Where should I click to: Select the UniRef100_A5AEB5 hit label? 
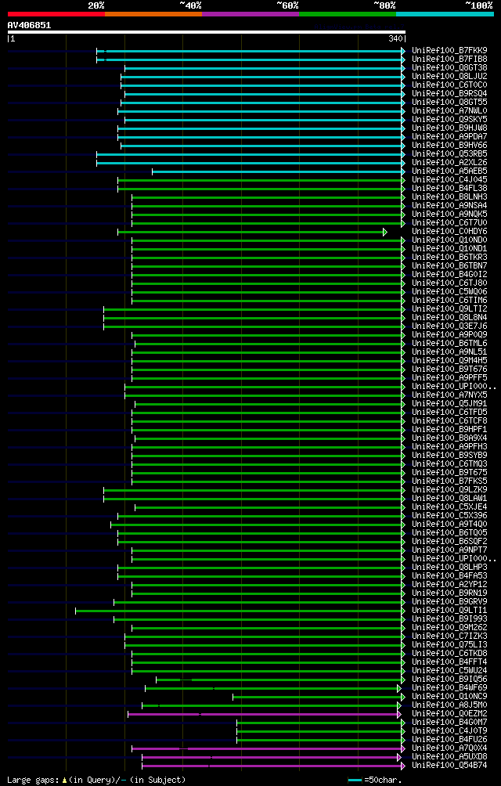[x=449, y=171]
